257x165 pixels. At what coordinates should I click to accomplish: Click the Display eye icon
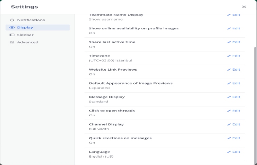coord(12,28)
